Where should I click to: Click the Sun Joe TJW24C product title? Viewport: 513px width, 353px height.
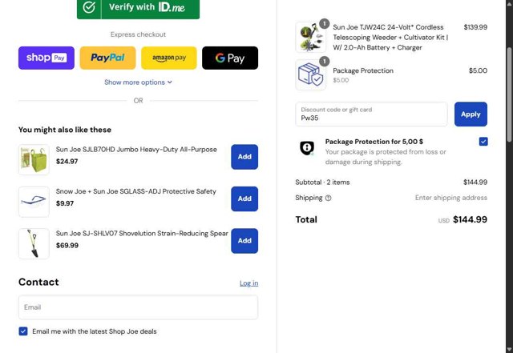click(x=390, y=38)
